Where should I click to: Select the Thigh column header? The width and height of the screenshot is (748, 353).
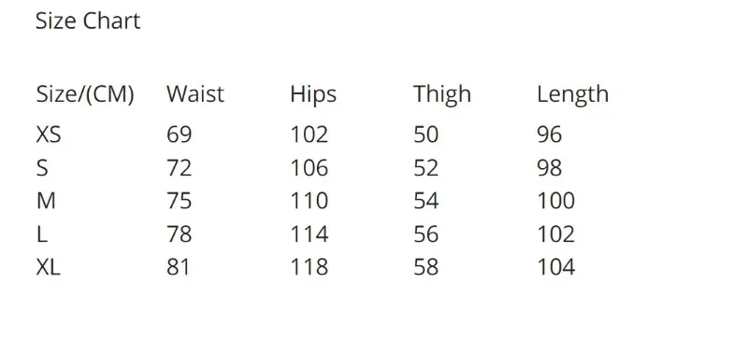441,94
